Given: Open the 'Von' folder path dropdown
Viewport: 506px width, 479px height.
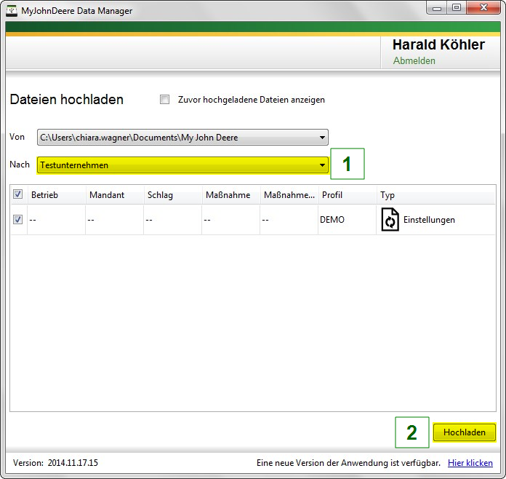Looking at the screenshot, I should click(x=182, y=138).
